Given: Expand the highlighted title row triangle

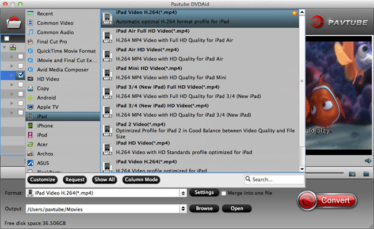Looking at the screenshot, I should click(12, 75).
